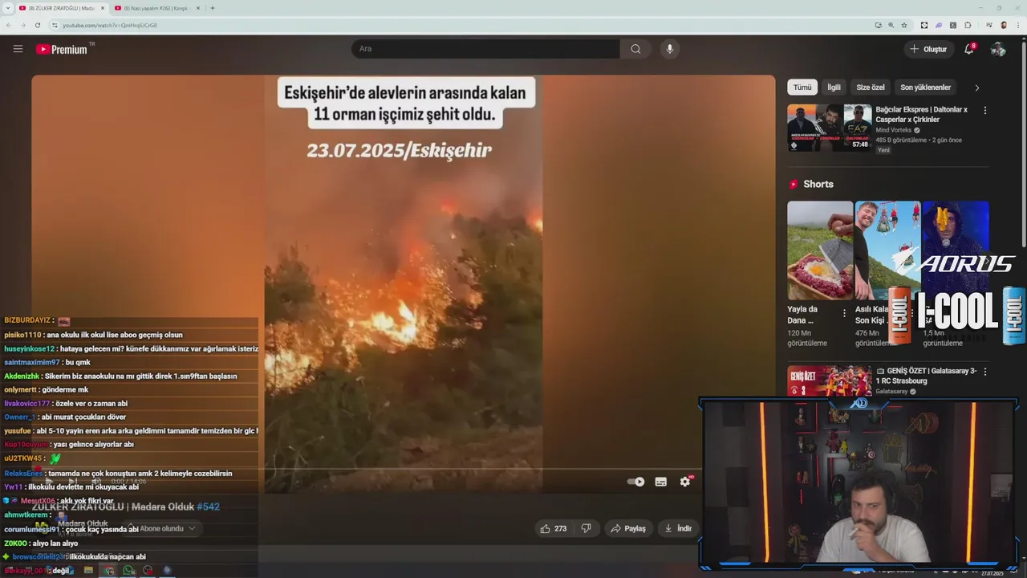Go back in browser history

coord(9,25)
